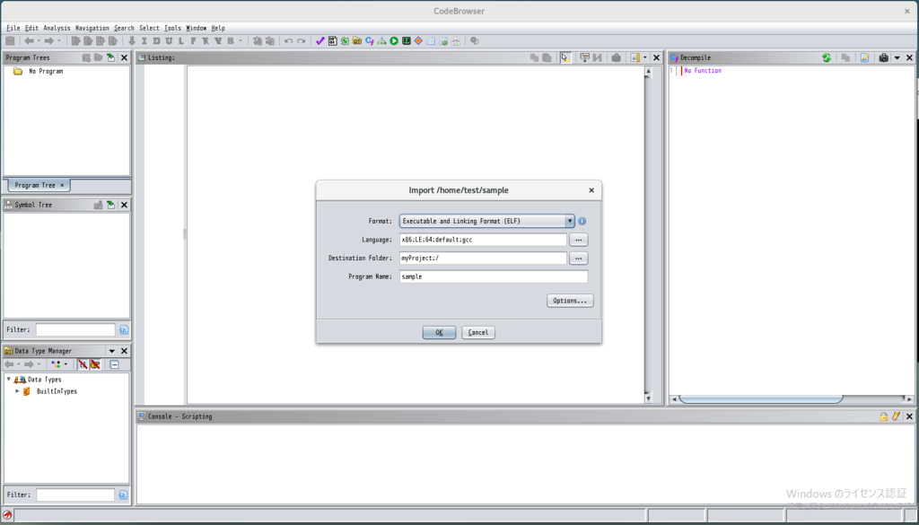Screen dimensions: 919x525
Task: Click the Undo toolbar icon
Action: click(x=288, y=41)
